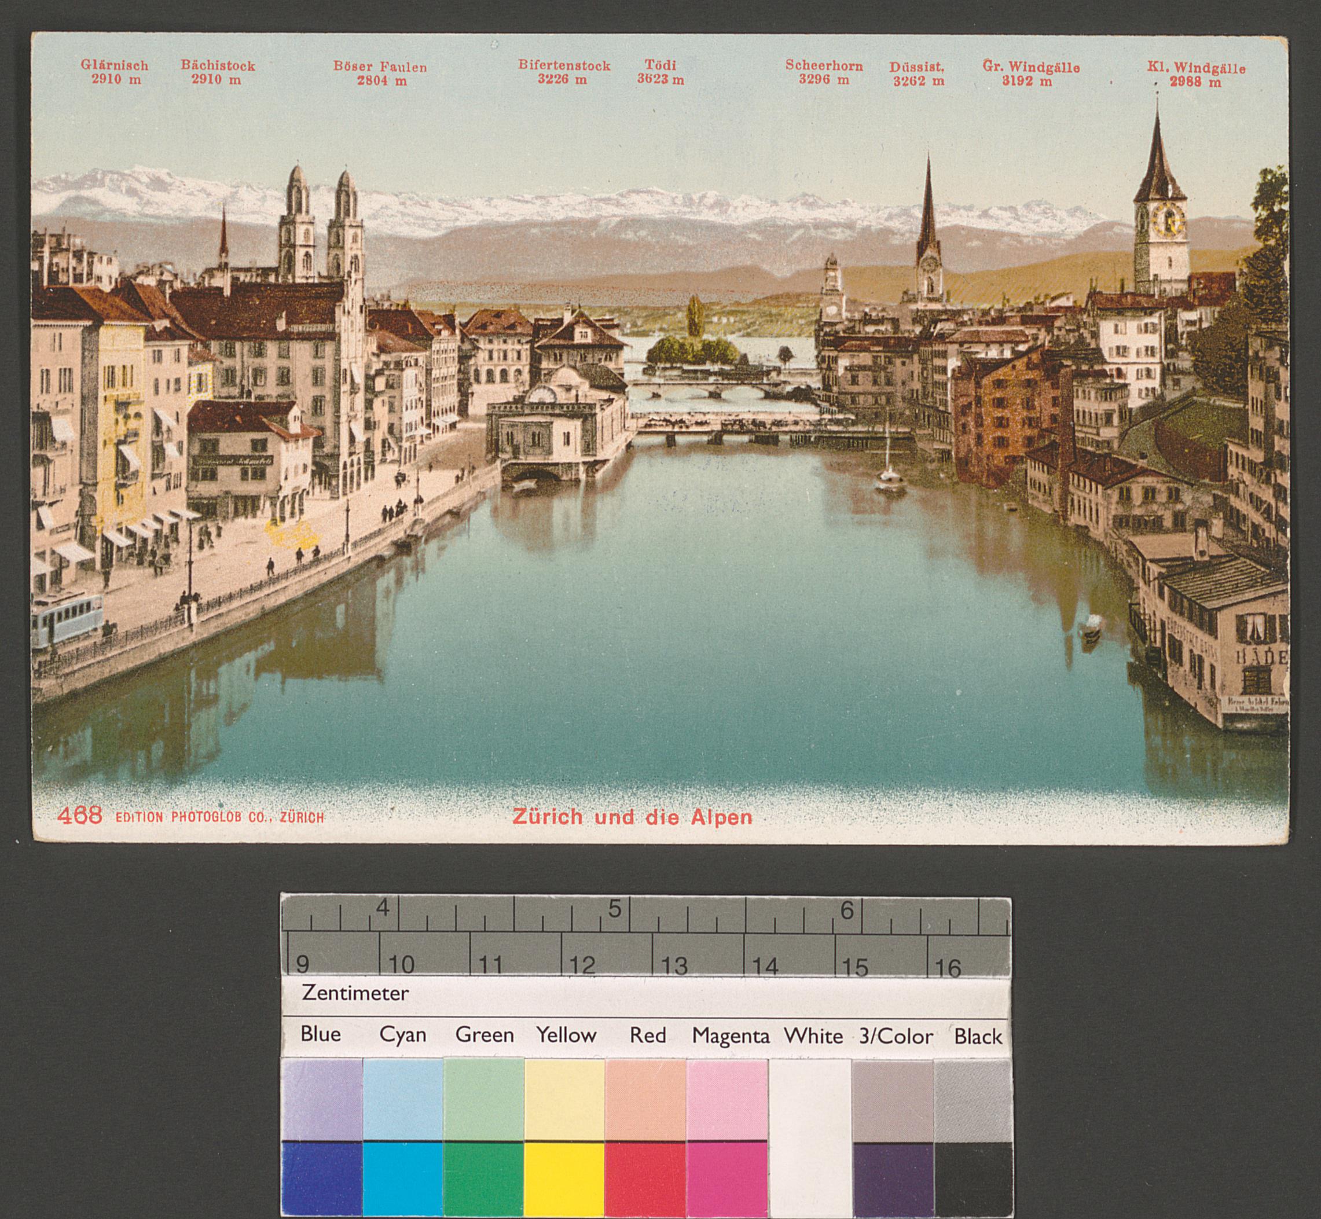Select the caption 'Zürich und die Alpen'
Viewport: 1321px width, 1219px height.
(x=632, y=817)
